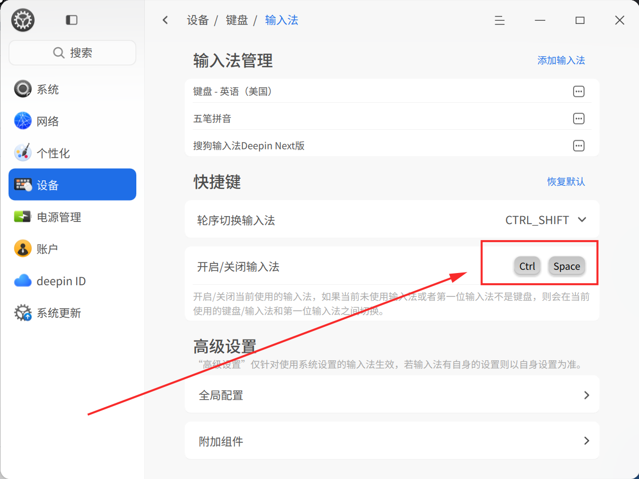The width and height of the screenshot is (639, 479).
Task: Click 键盘 in the breadcrumb
Action: tap(236, 20)
